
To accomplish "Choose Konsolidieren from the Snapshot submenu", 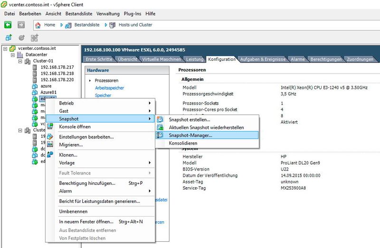I will 207,143.
